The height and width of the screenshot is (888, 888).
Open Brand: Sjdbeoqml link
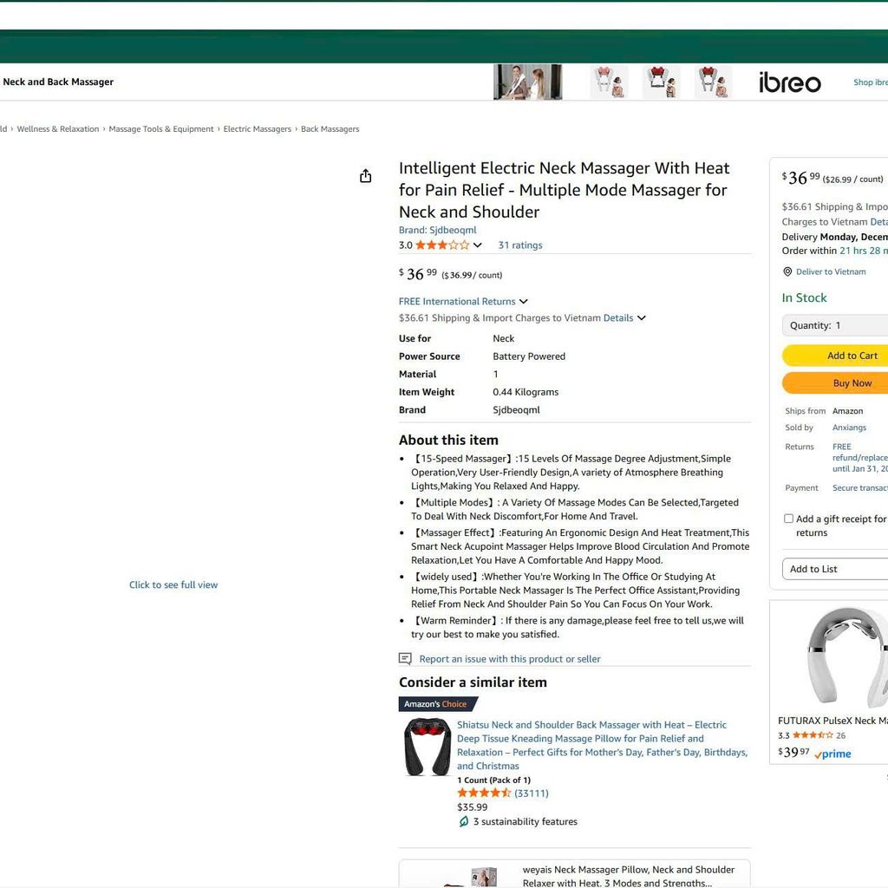click(437, 230)
